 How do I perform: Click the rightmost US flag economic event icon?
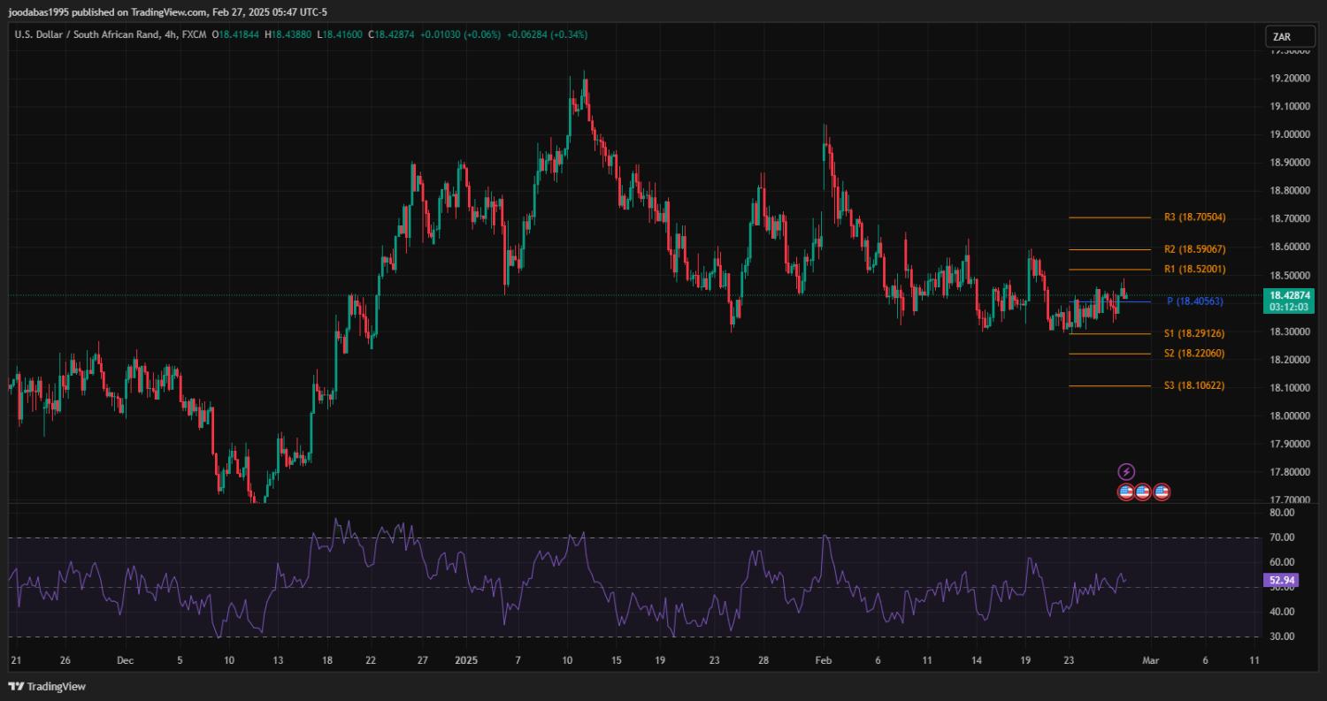pyautogui.click(x=1162, y=491)
